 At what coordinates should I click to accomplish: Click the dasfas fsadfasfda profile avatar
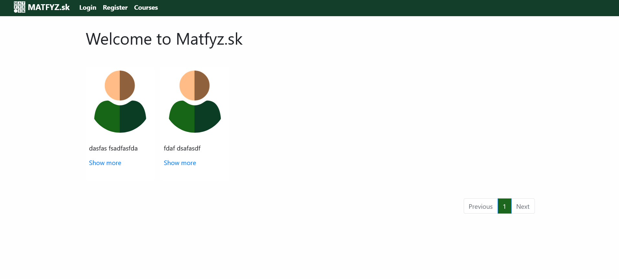[x=120, y=101]
